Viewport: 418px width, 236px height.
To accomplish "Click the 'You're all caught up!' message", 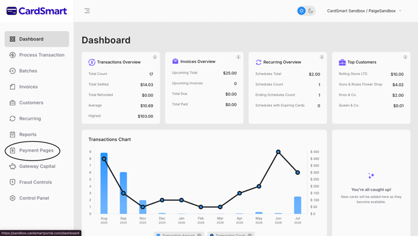I will 371,190.
